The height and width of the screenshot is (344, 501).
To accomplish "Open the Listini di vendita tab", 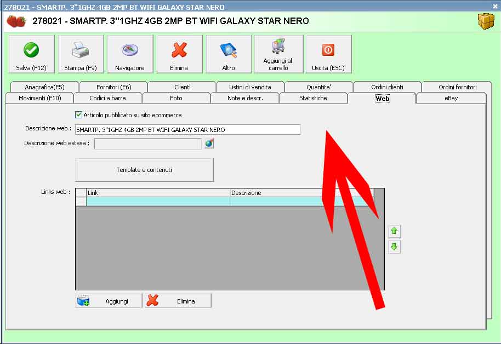I will pos(250,87).
